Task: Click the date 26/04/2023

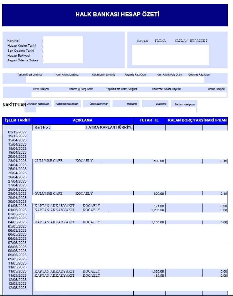Action: 17,177
